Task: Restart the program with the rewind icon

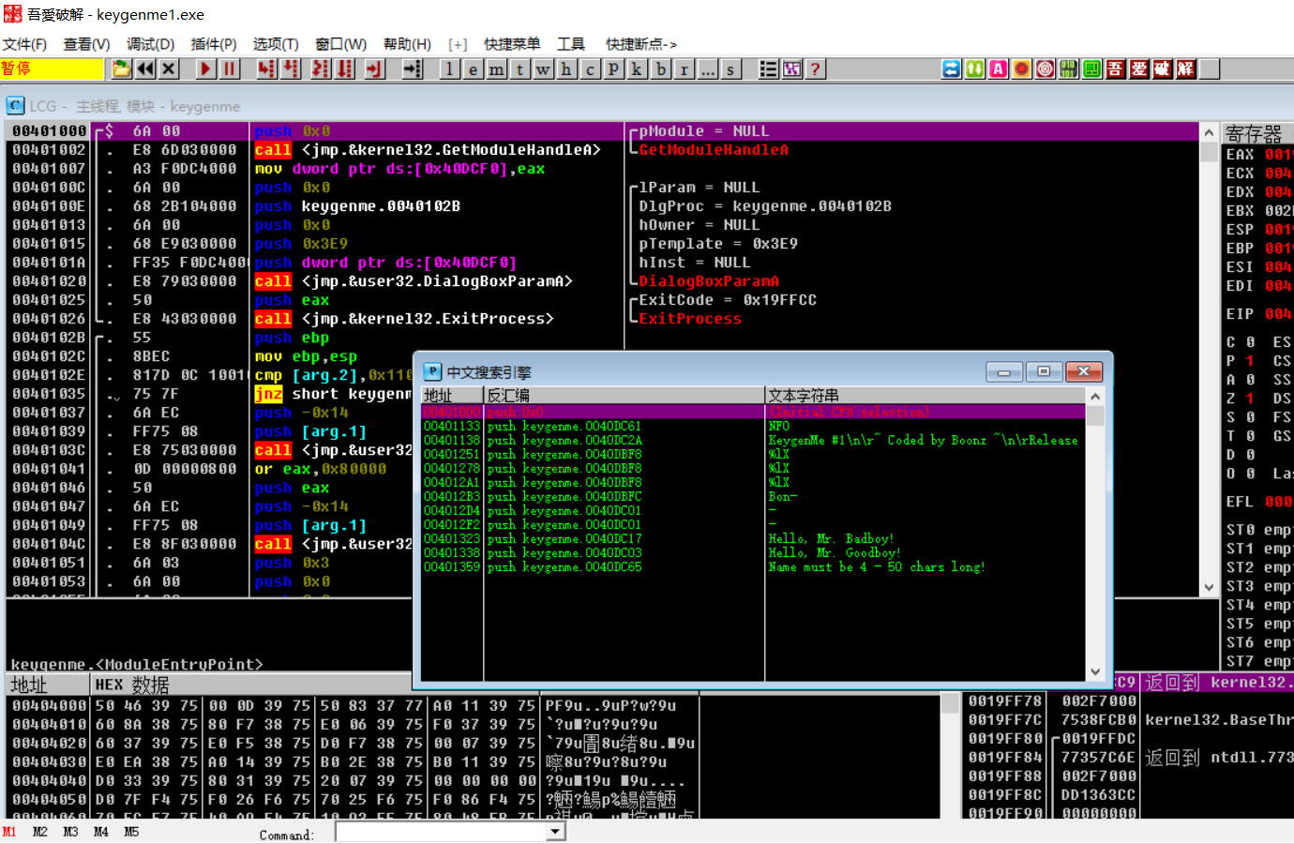Action: (145, 68)
